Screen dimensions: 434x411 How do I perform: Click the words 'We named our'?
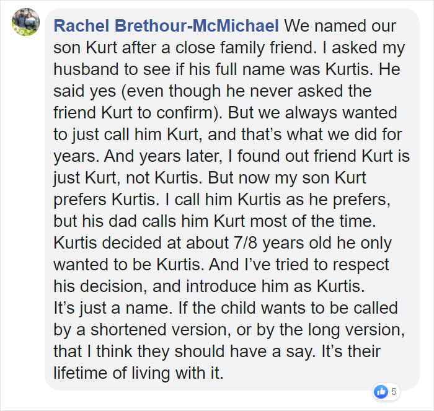pyautogui.click(x=340, y=26)
